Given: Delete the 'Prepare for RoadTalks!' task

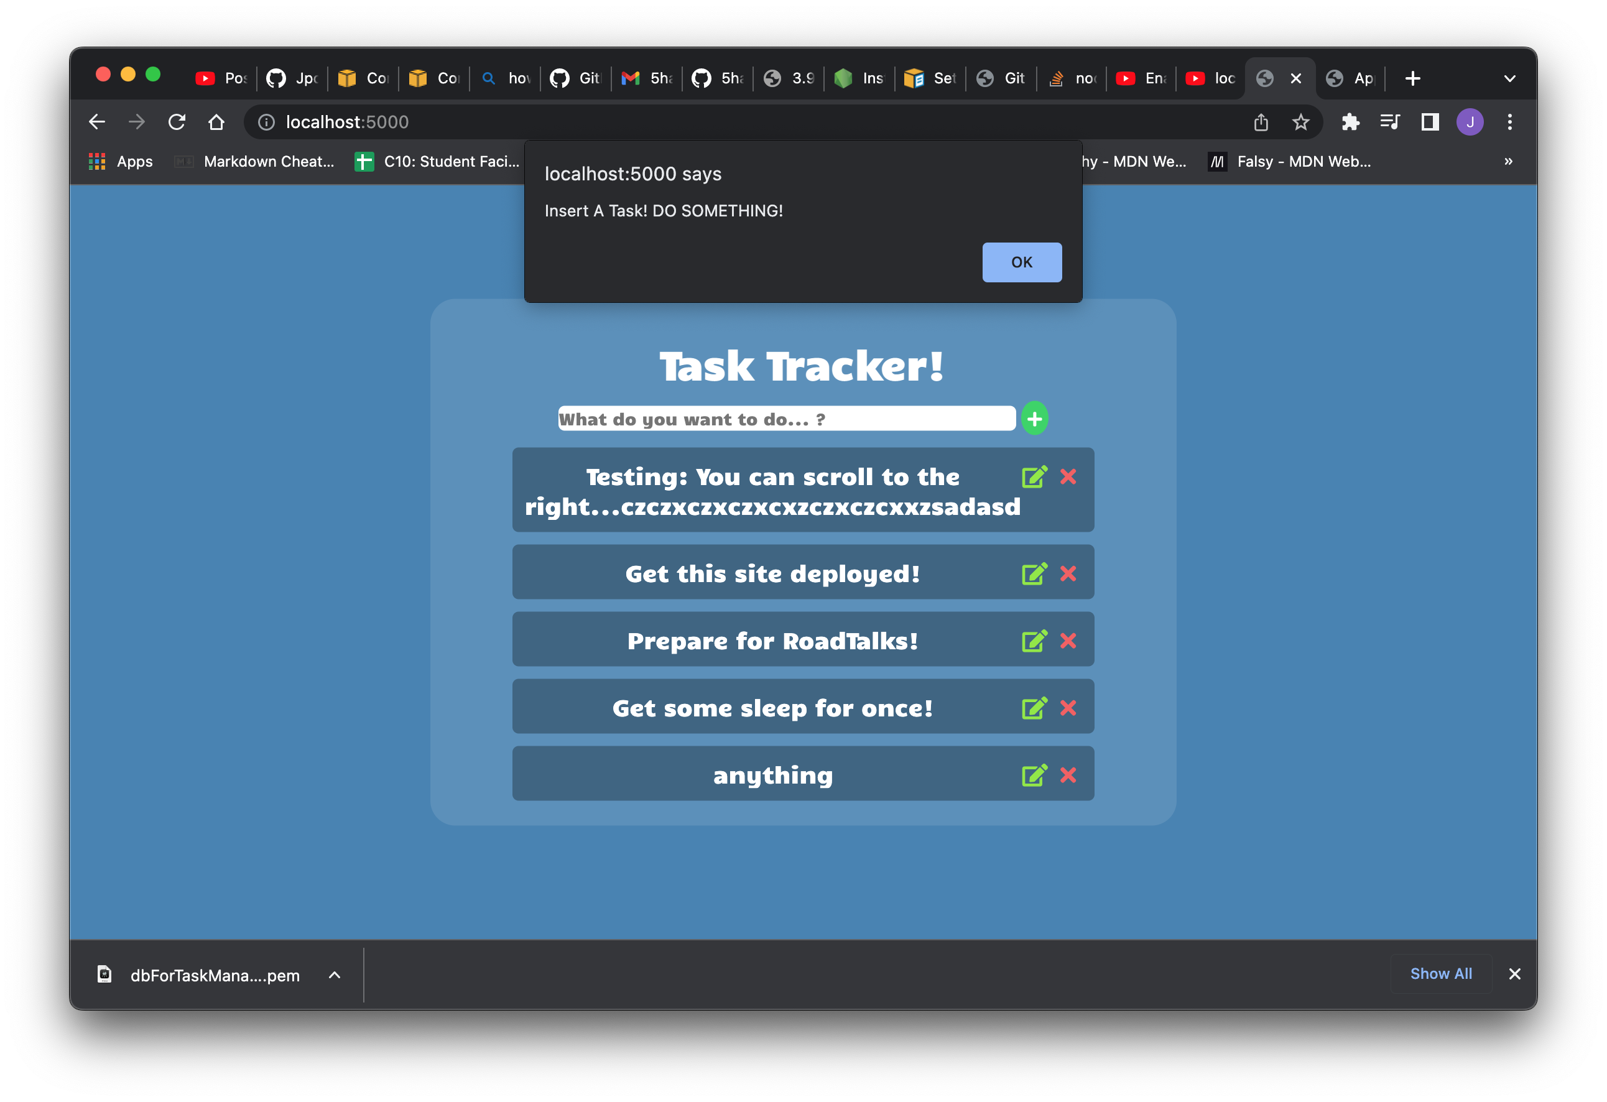Looking at the screenshot, I should click(1068, 641).
